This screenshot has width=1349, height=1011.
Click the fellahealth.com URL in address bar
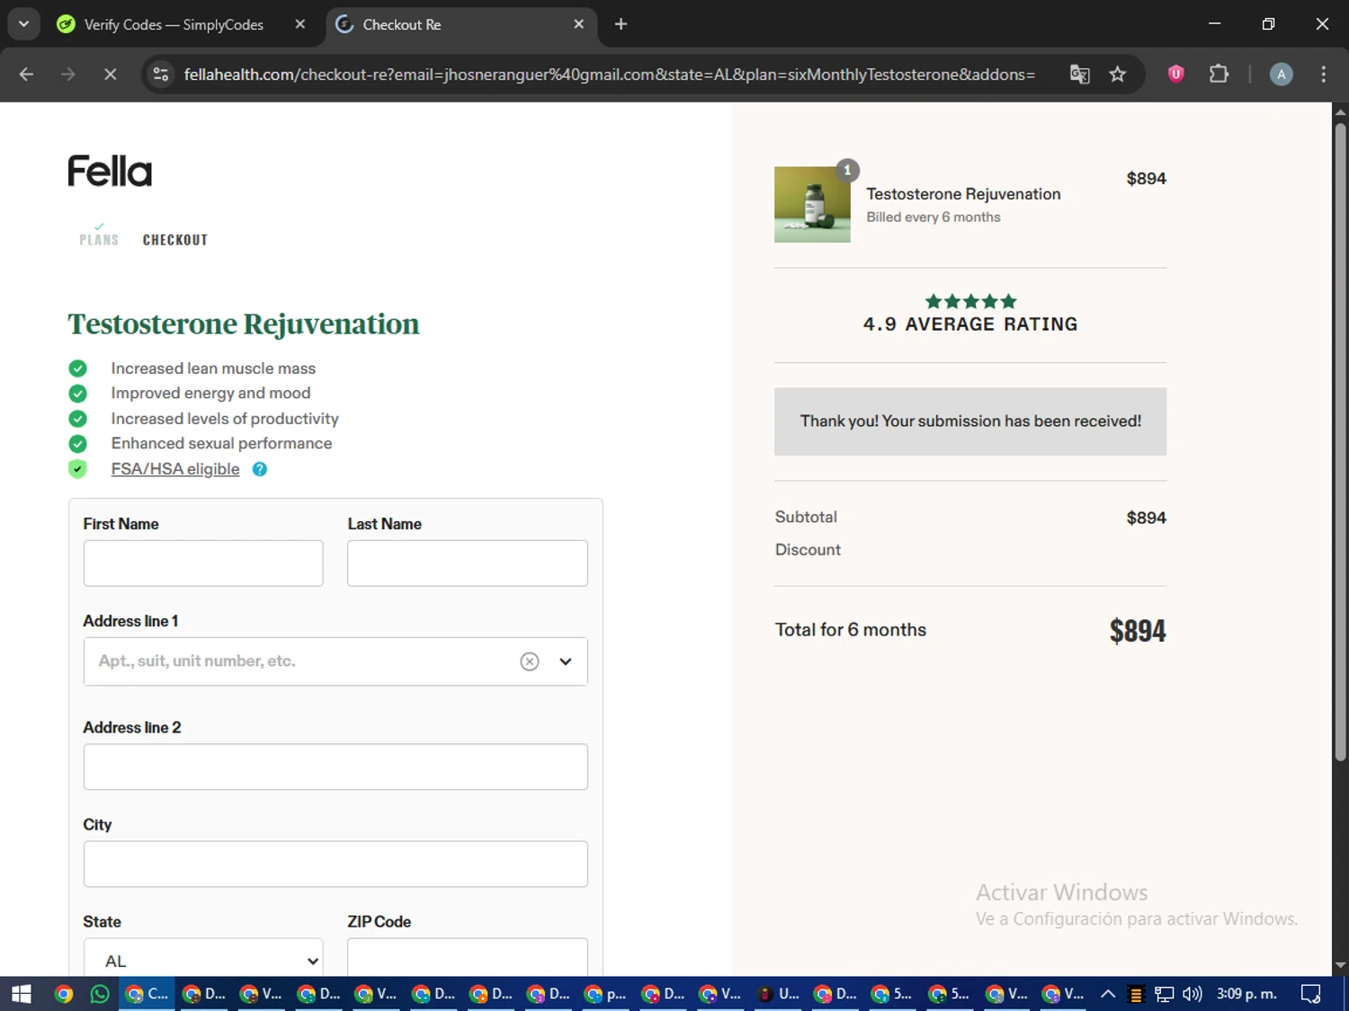coord(609,75)
